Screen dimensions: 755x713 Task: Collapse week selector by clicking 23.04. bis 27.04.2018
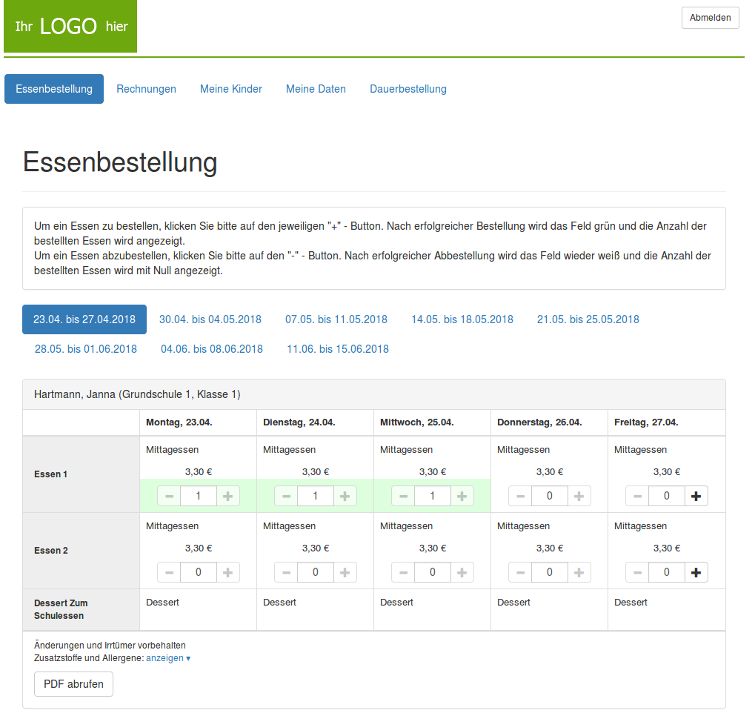(x=84, y=319)
